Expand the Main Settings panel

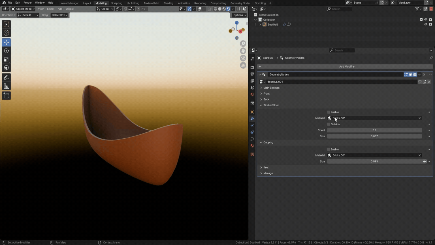(271, 88)
